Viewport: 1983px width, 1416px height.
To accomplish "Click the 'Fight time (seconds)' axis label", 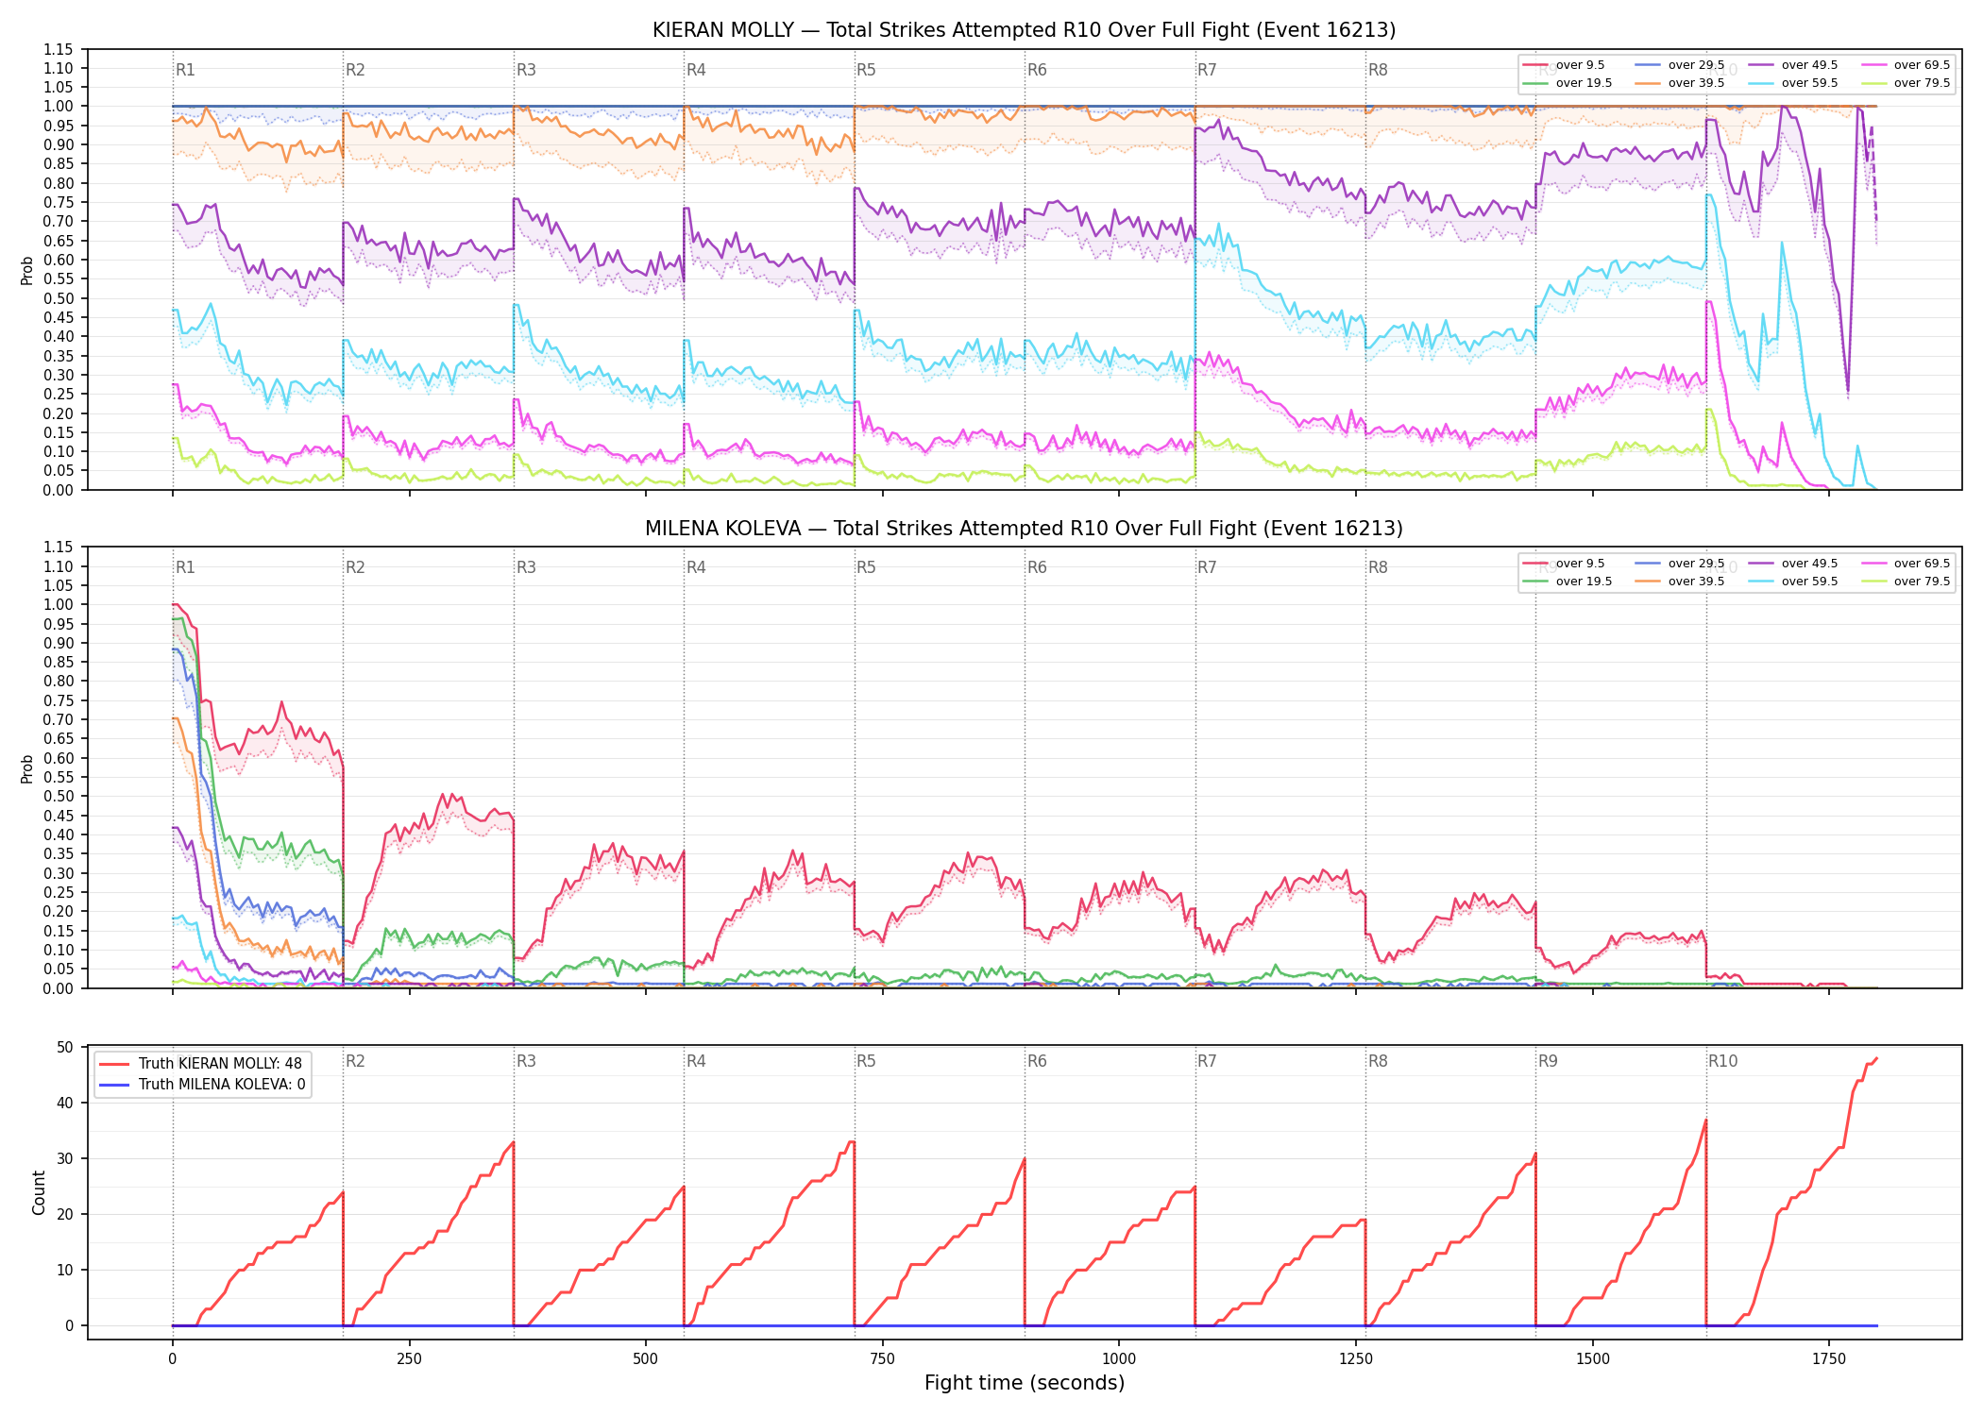I will coord(1025,1383).
